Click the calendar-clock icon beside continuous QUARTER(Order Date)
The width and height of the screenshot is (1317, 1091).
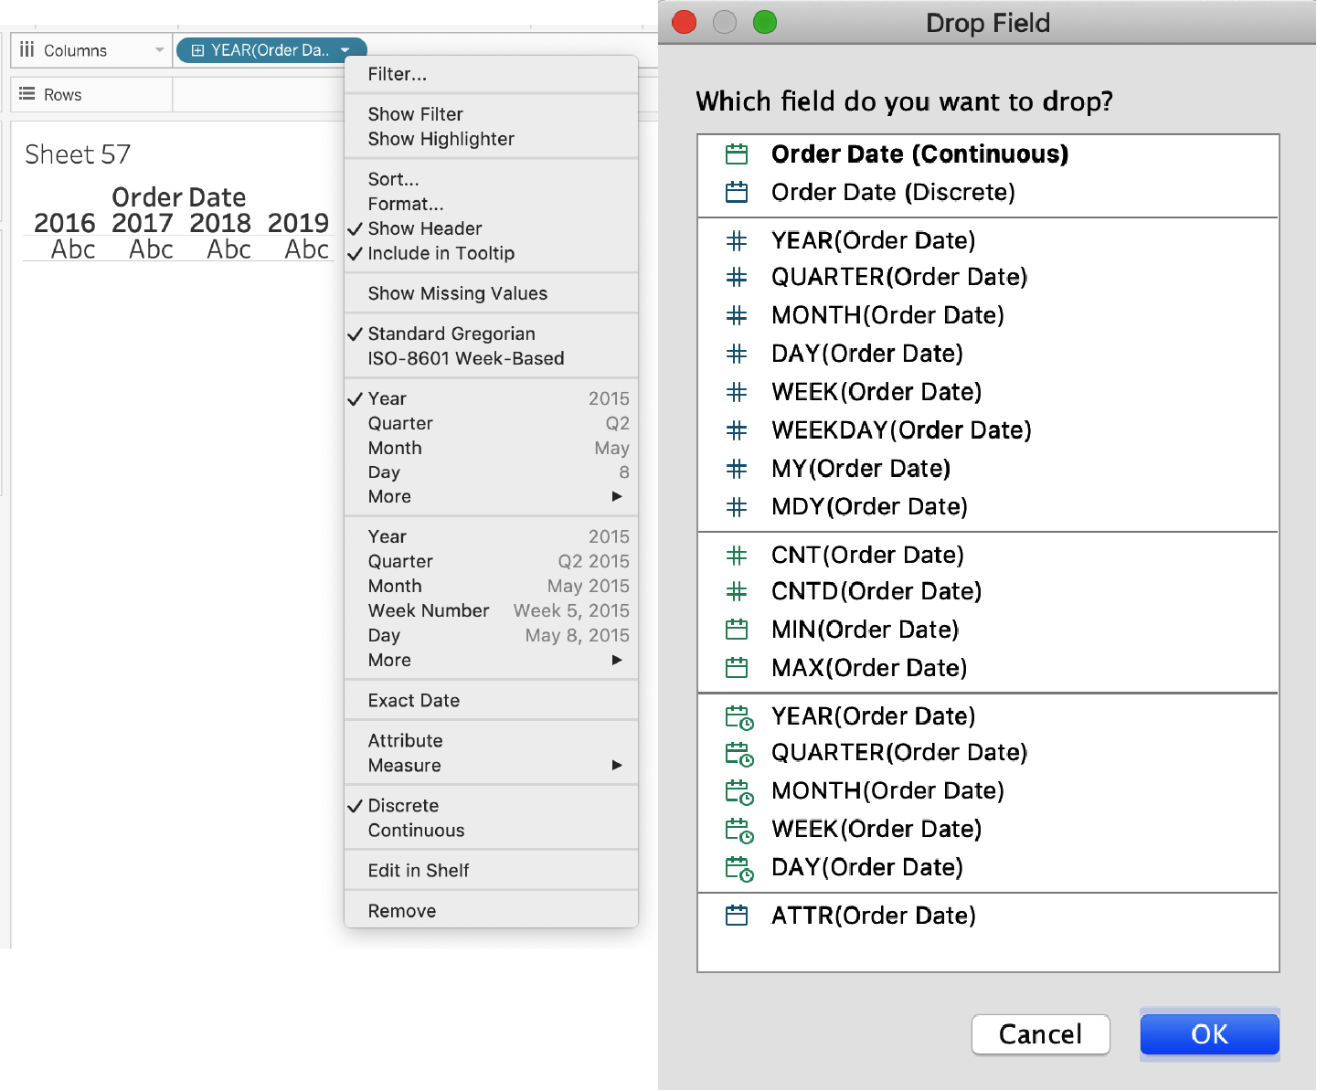(x=739, y=754)
